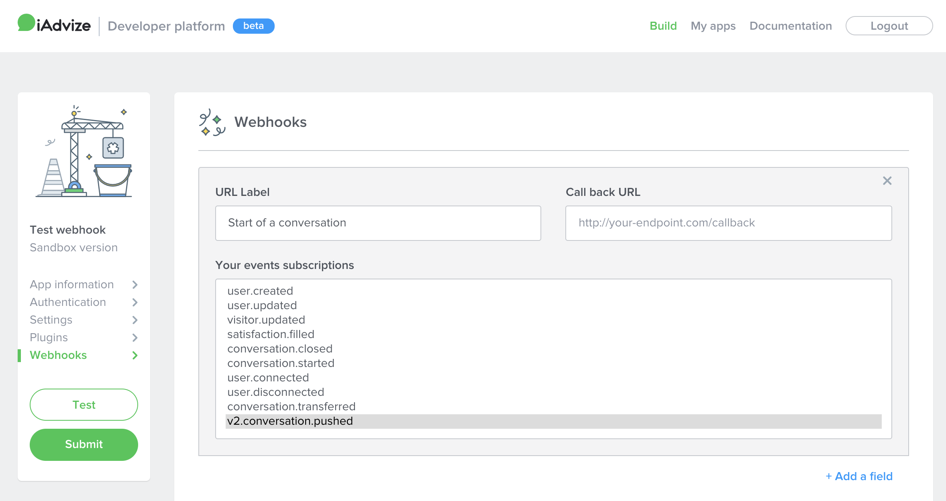Open the Settings sidebar section
The height and width of the screenshot is (501, 946).
tap(51, 320)
